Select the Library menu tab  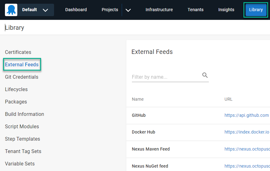pos(256,10)
